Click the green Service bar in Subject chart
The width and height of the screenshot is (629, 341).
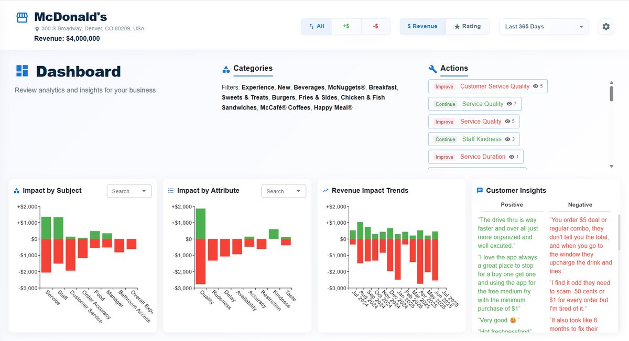[46, 228]
